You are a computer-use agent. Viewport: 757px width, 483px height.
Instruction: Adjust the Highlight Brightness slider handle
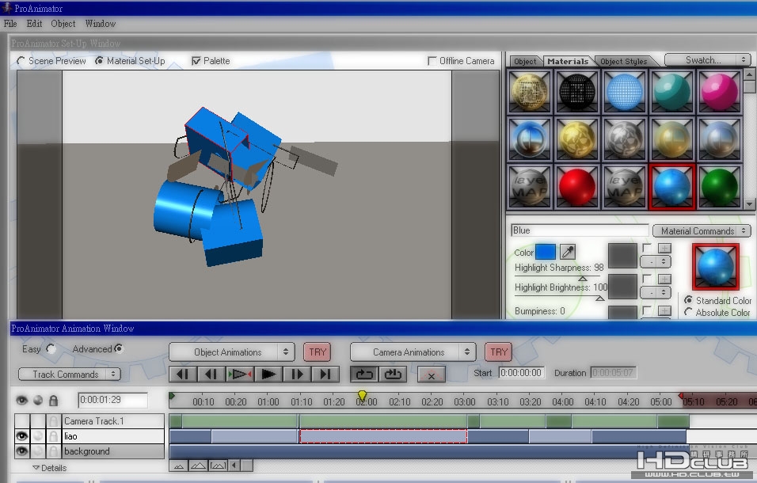(599, 299)
